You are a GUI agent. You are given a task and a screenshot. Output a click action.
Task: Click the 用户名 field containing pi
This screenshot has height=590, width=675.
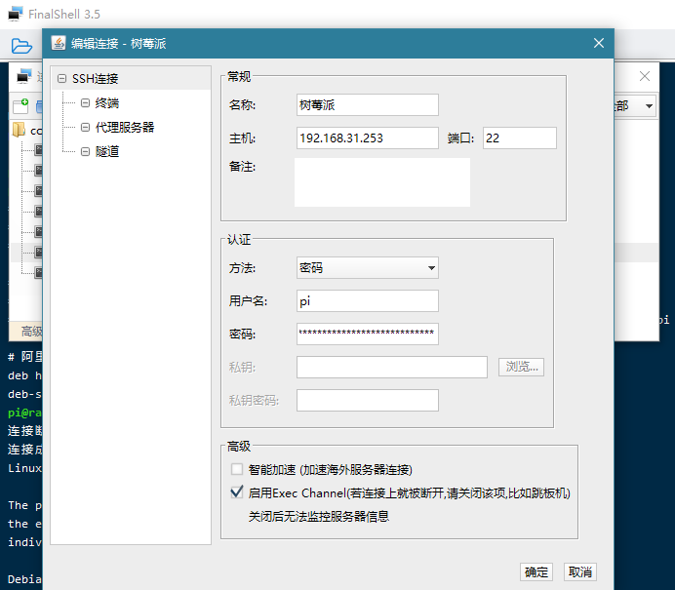click(x=367, y=300)
